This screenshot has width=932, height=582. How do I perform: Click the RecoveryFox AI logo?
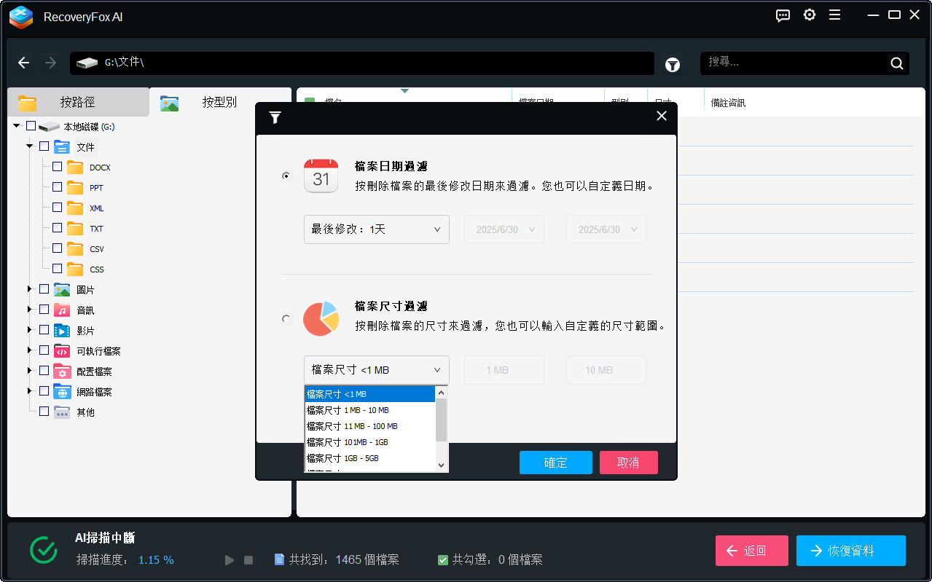pos(20,17)
